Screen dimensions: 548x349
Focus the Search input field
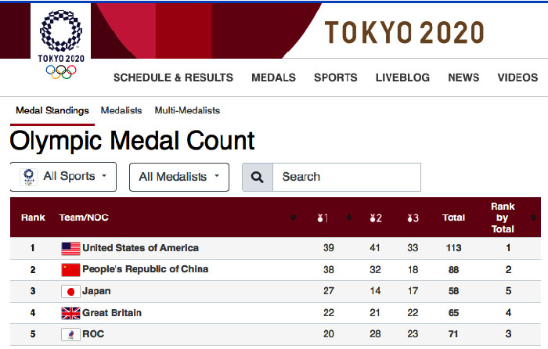tap(347, 177)
